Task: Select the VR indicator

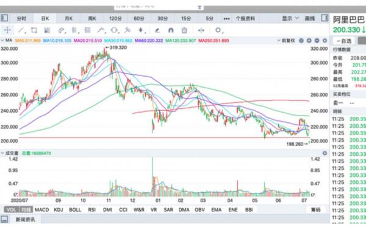Action: click(x=154, y=210)
